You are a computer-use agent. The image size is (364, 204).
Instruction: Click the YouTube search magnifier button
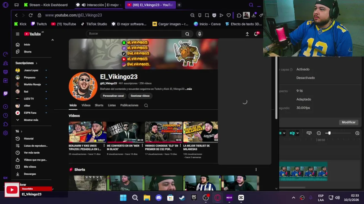click(187, 34)
